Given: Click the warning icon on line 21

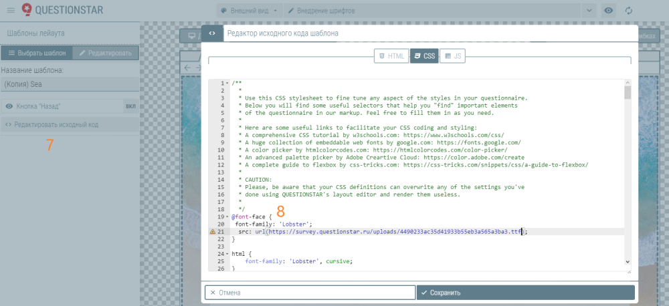Looking at the screenshot, I should (x=213, y=232).
